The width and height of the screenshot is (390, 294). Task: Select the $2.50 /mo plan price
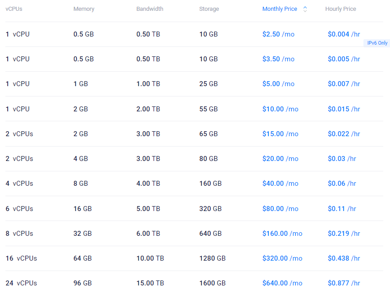(x=278, y=34)
